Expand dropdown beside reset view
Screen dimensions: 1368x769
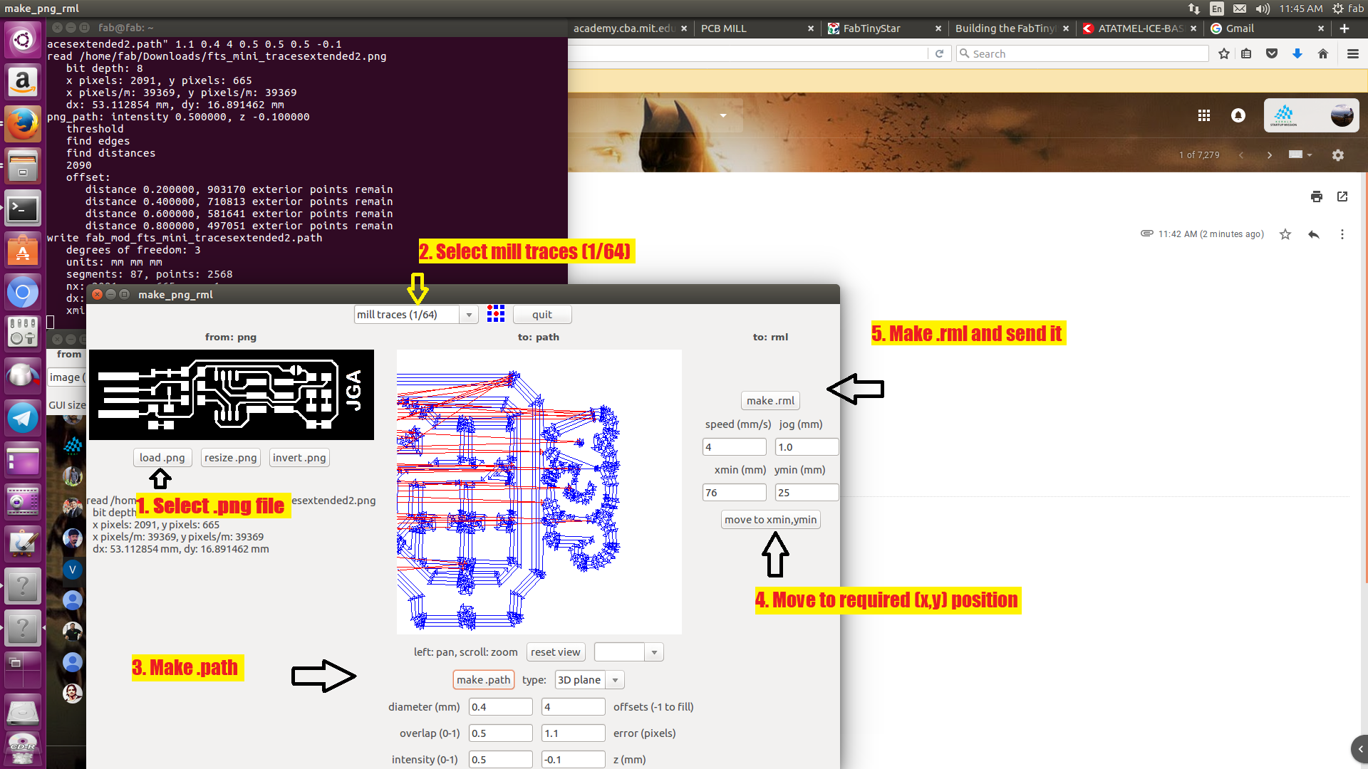654,652
